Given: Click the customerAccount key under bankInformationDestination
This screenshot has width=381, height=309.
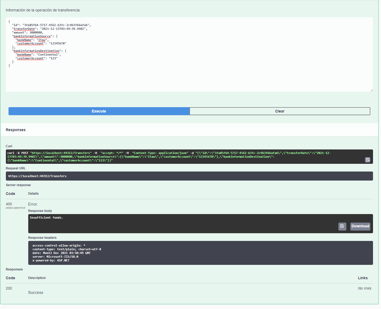Looking at the screenshot, I should [x=30, y=58].
